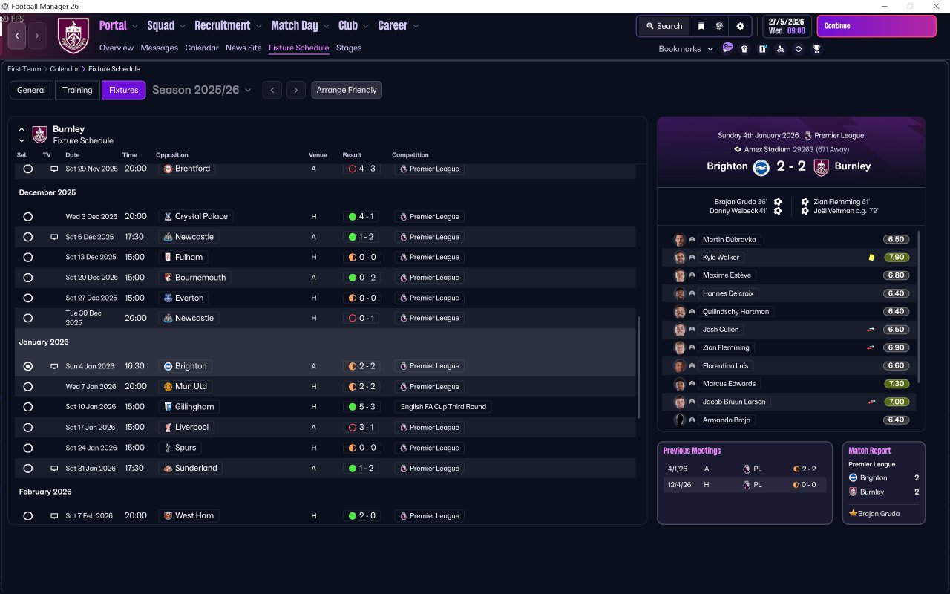
Task: Click the Arrange Friendly button
Action: 347,90
